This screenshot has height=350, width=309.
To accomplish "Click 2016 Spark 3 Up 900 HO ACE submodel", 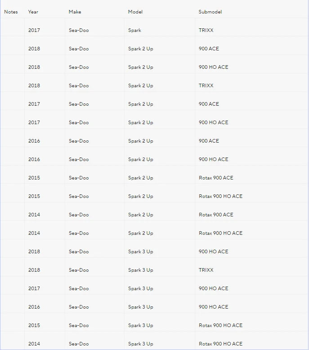I will 214,307.
